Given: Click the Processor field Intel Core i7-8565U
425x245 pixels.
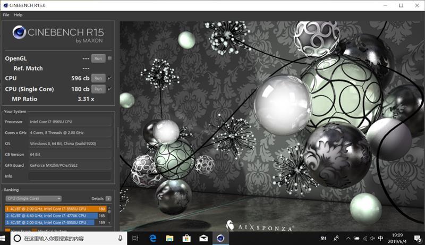Looking at the screenshot, I should (x=70, y=122).
